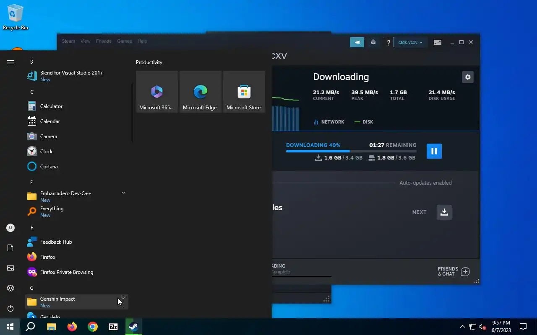Viewport: 537px width, 335px height.
Task: Click the DISK graph legend
Action: pyautogui.click(x=364, y=122)
